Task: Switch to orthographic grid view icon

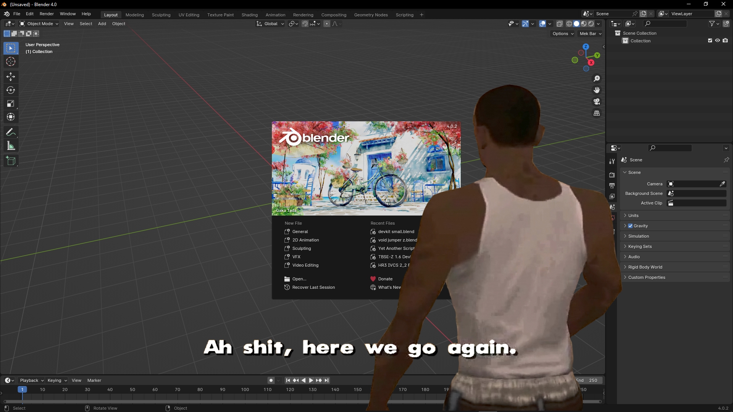Action: [x=597, y=113]
